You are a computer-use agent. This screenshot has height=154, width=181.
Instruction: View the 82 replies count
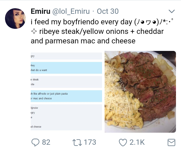tap(46, 142)
